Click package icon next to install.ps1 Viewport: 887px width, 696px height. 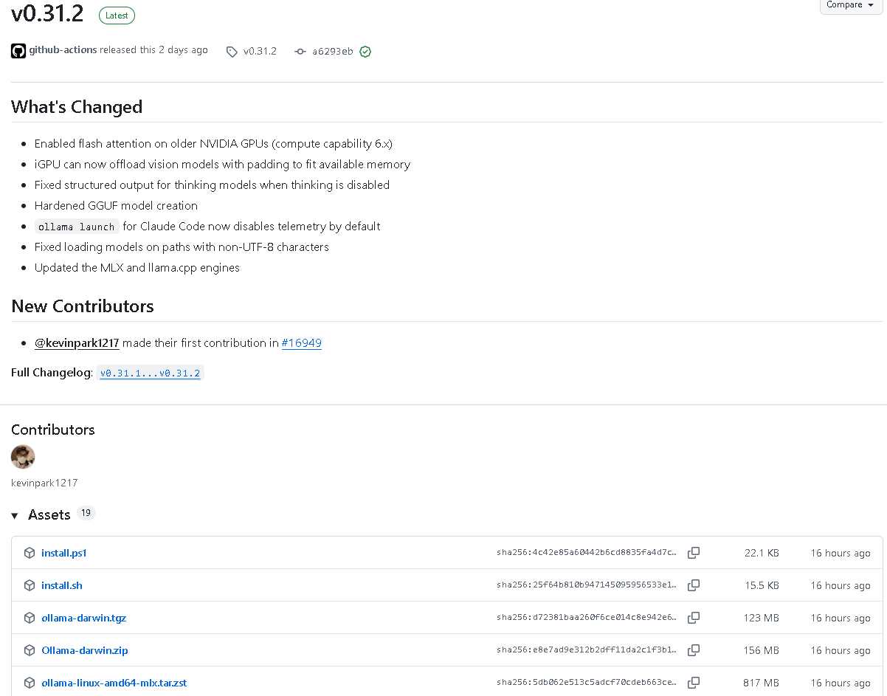point(30,553)
